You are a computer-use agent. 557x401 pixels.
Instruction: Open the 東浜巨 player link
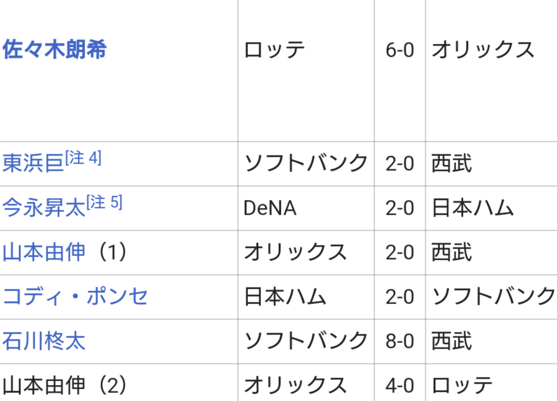33,164
